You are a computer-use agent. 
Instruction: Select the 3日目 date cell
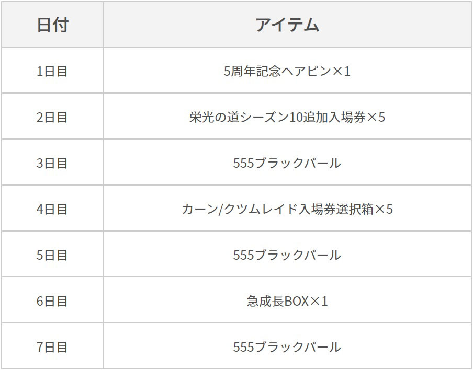[x=52, y=163]
